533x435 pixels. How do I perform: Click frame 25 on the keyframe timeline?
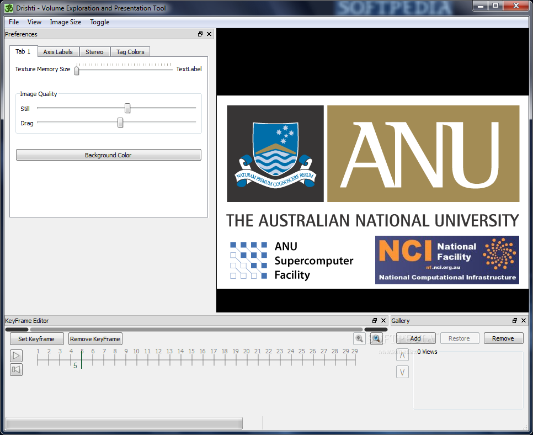(x=301, y=358)
